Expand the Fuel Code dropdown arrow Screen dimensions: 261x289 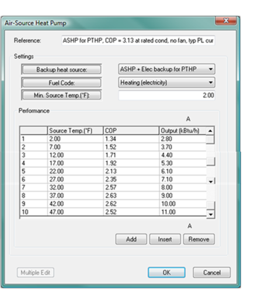(211, 82)
